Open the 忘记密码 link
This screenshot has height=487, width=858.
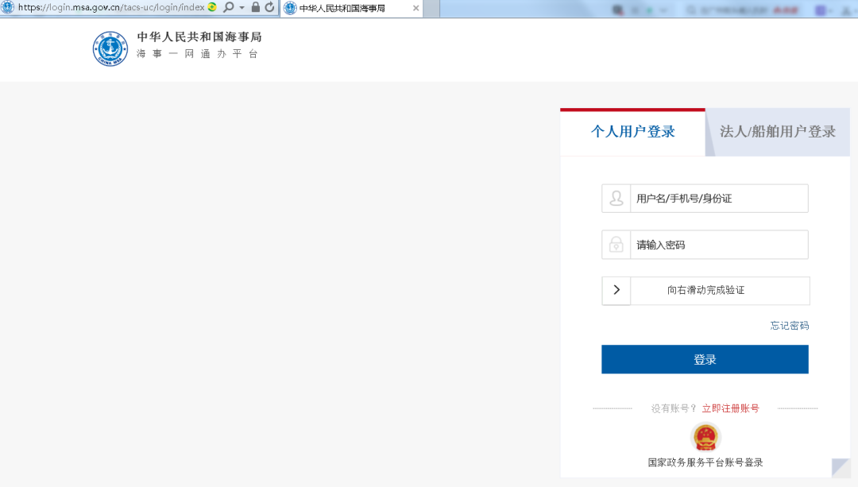[x=789, y=326]
